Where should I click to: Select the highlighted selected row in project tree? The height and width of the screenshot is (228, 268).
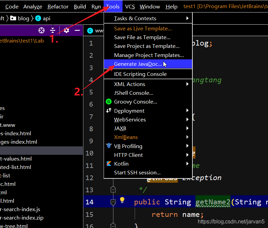point(41,150)
